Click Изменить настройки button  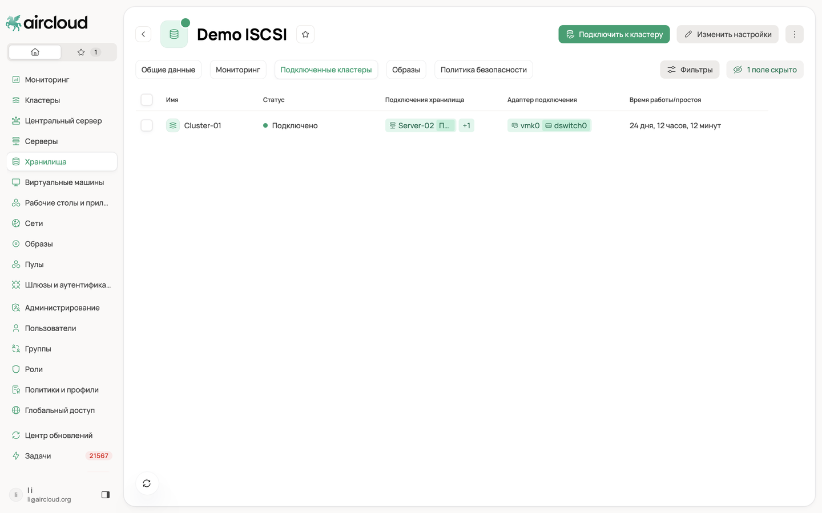(728, 34)
